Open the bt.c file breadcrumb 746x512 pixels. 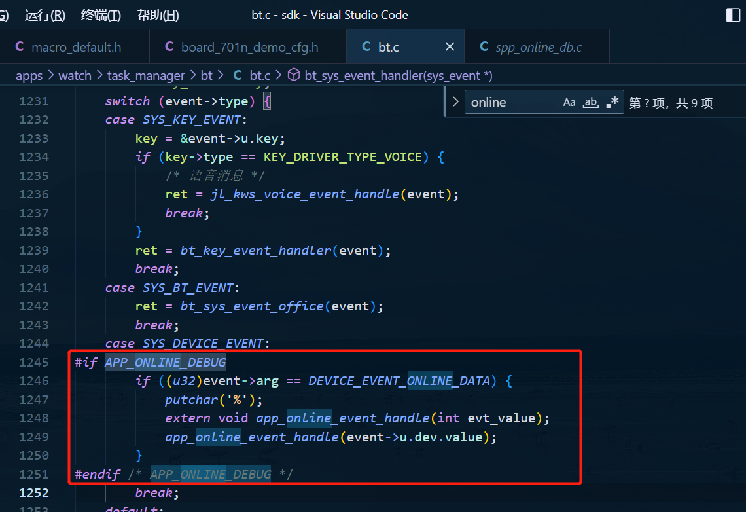point(260,75)
